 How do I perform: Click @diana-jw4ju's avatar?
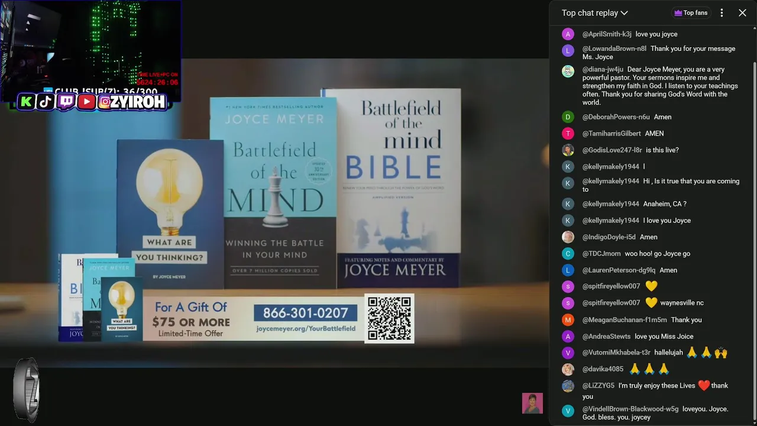pos(568,72)
